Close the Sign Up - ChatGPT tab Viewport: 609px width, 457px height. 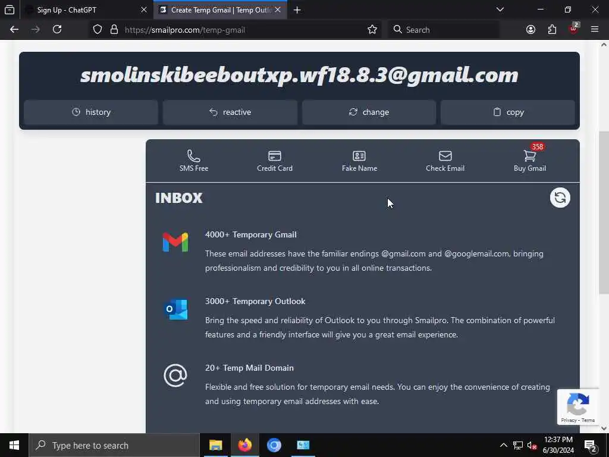point(144,10)
